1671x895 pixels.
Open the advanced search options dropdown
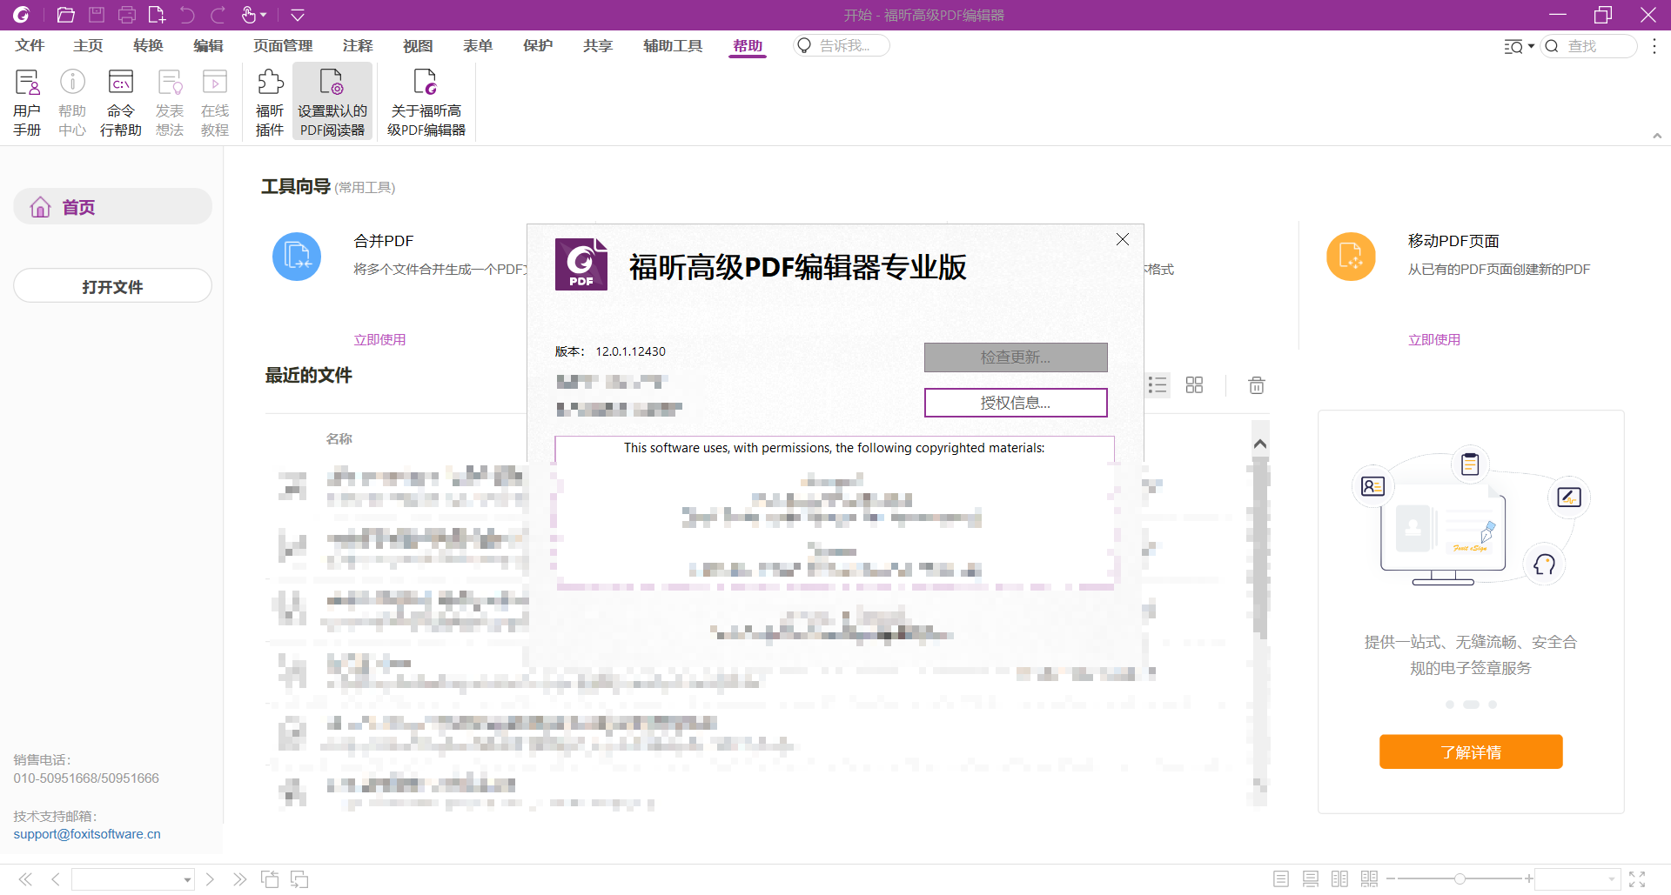click(x=1520, y=46)
